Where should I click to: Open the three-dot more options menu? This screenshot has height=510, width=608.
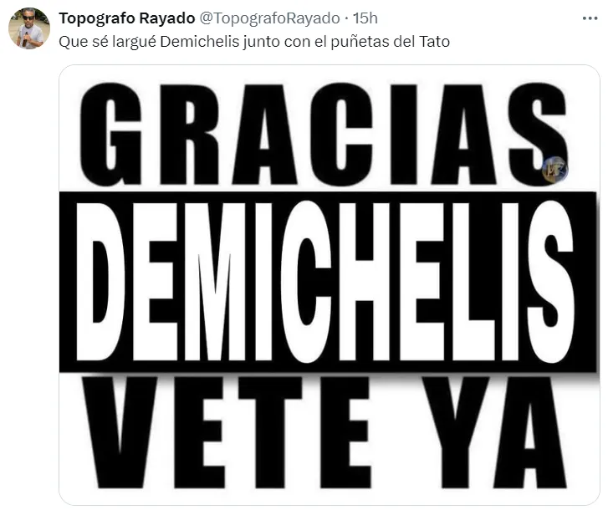click(590, 18)
